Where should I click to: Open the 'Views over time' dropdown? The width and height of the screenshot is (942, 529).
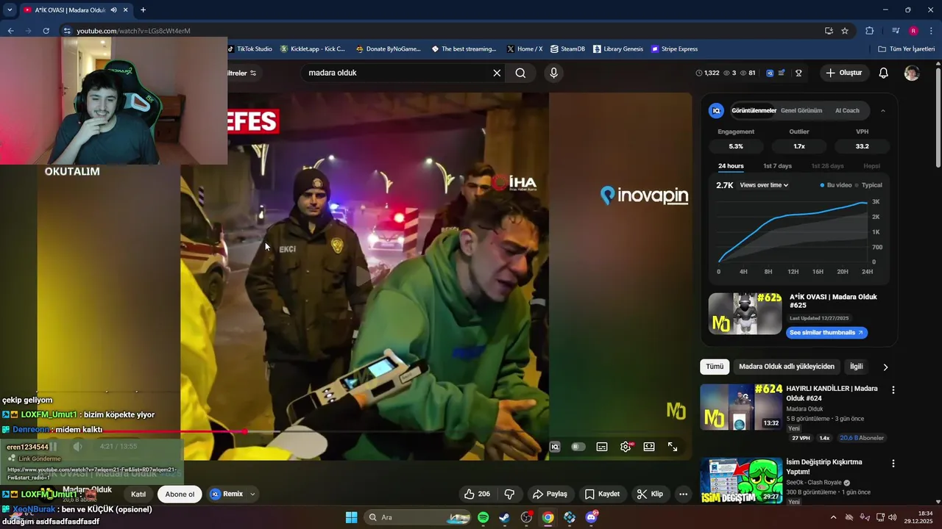click(x=764, y=185)
